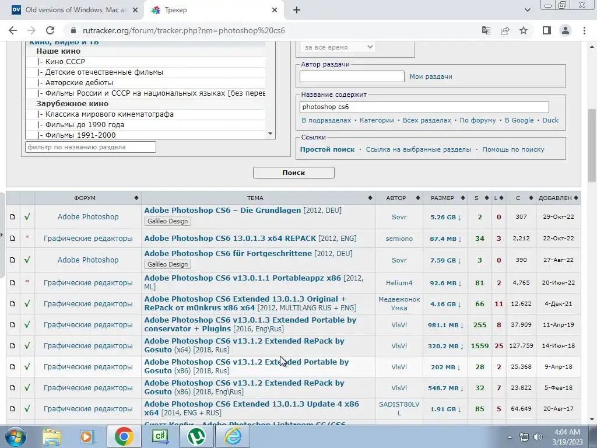Click topic icon for Die Grundlagen row

pos(13,217)
